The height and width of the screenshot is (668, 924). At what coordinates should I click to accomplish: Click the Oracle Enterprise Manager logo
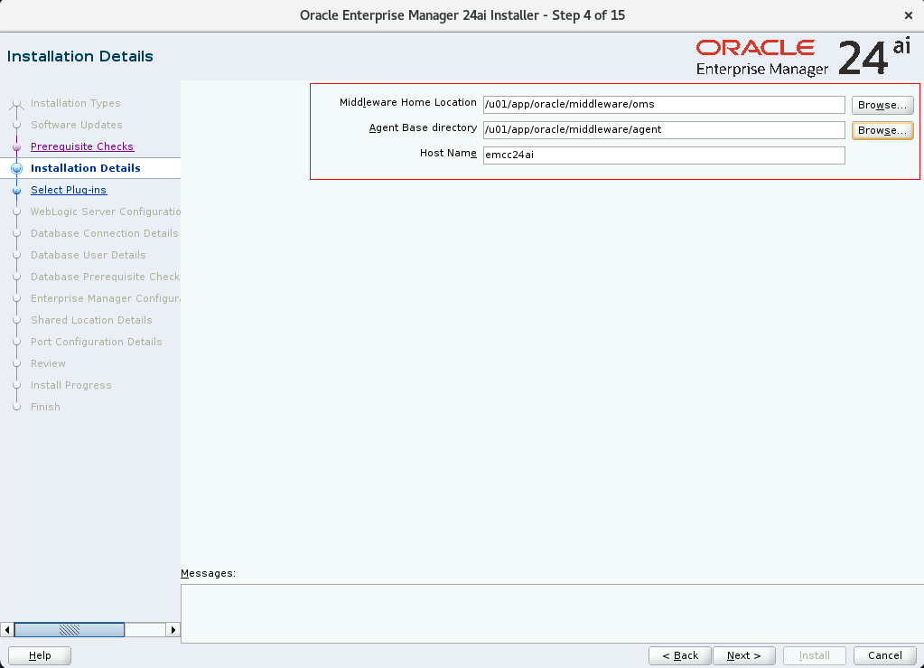point(803,57)
